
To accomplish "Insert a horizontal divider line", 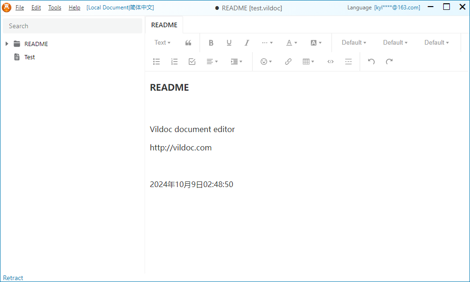I will pos(348,62).
